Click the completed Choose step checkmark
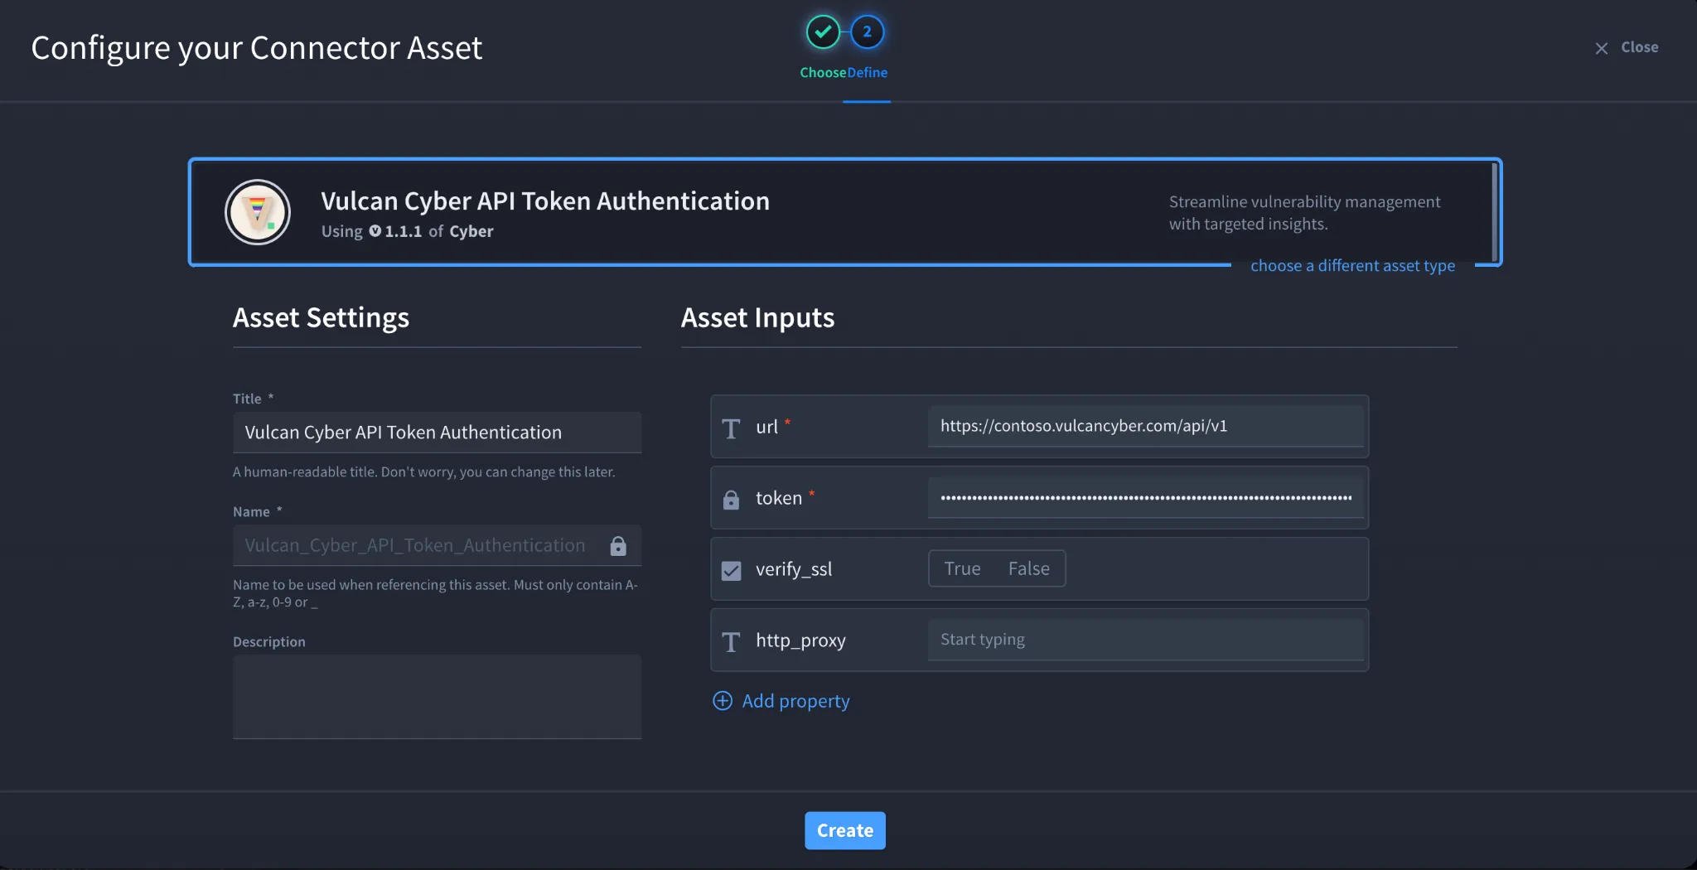The image size is (1697, 870). tap(823, 32)
